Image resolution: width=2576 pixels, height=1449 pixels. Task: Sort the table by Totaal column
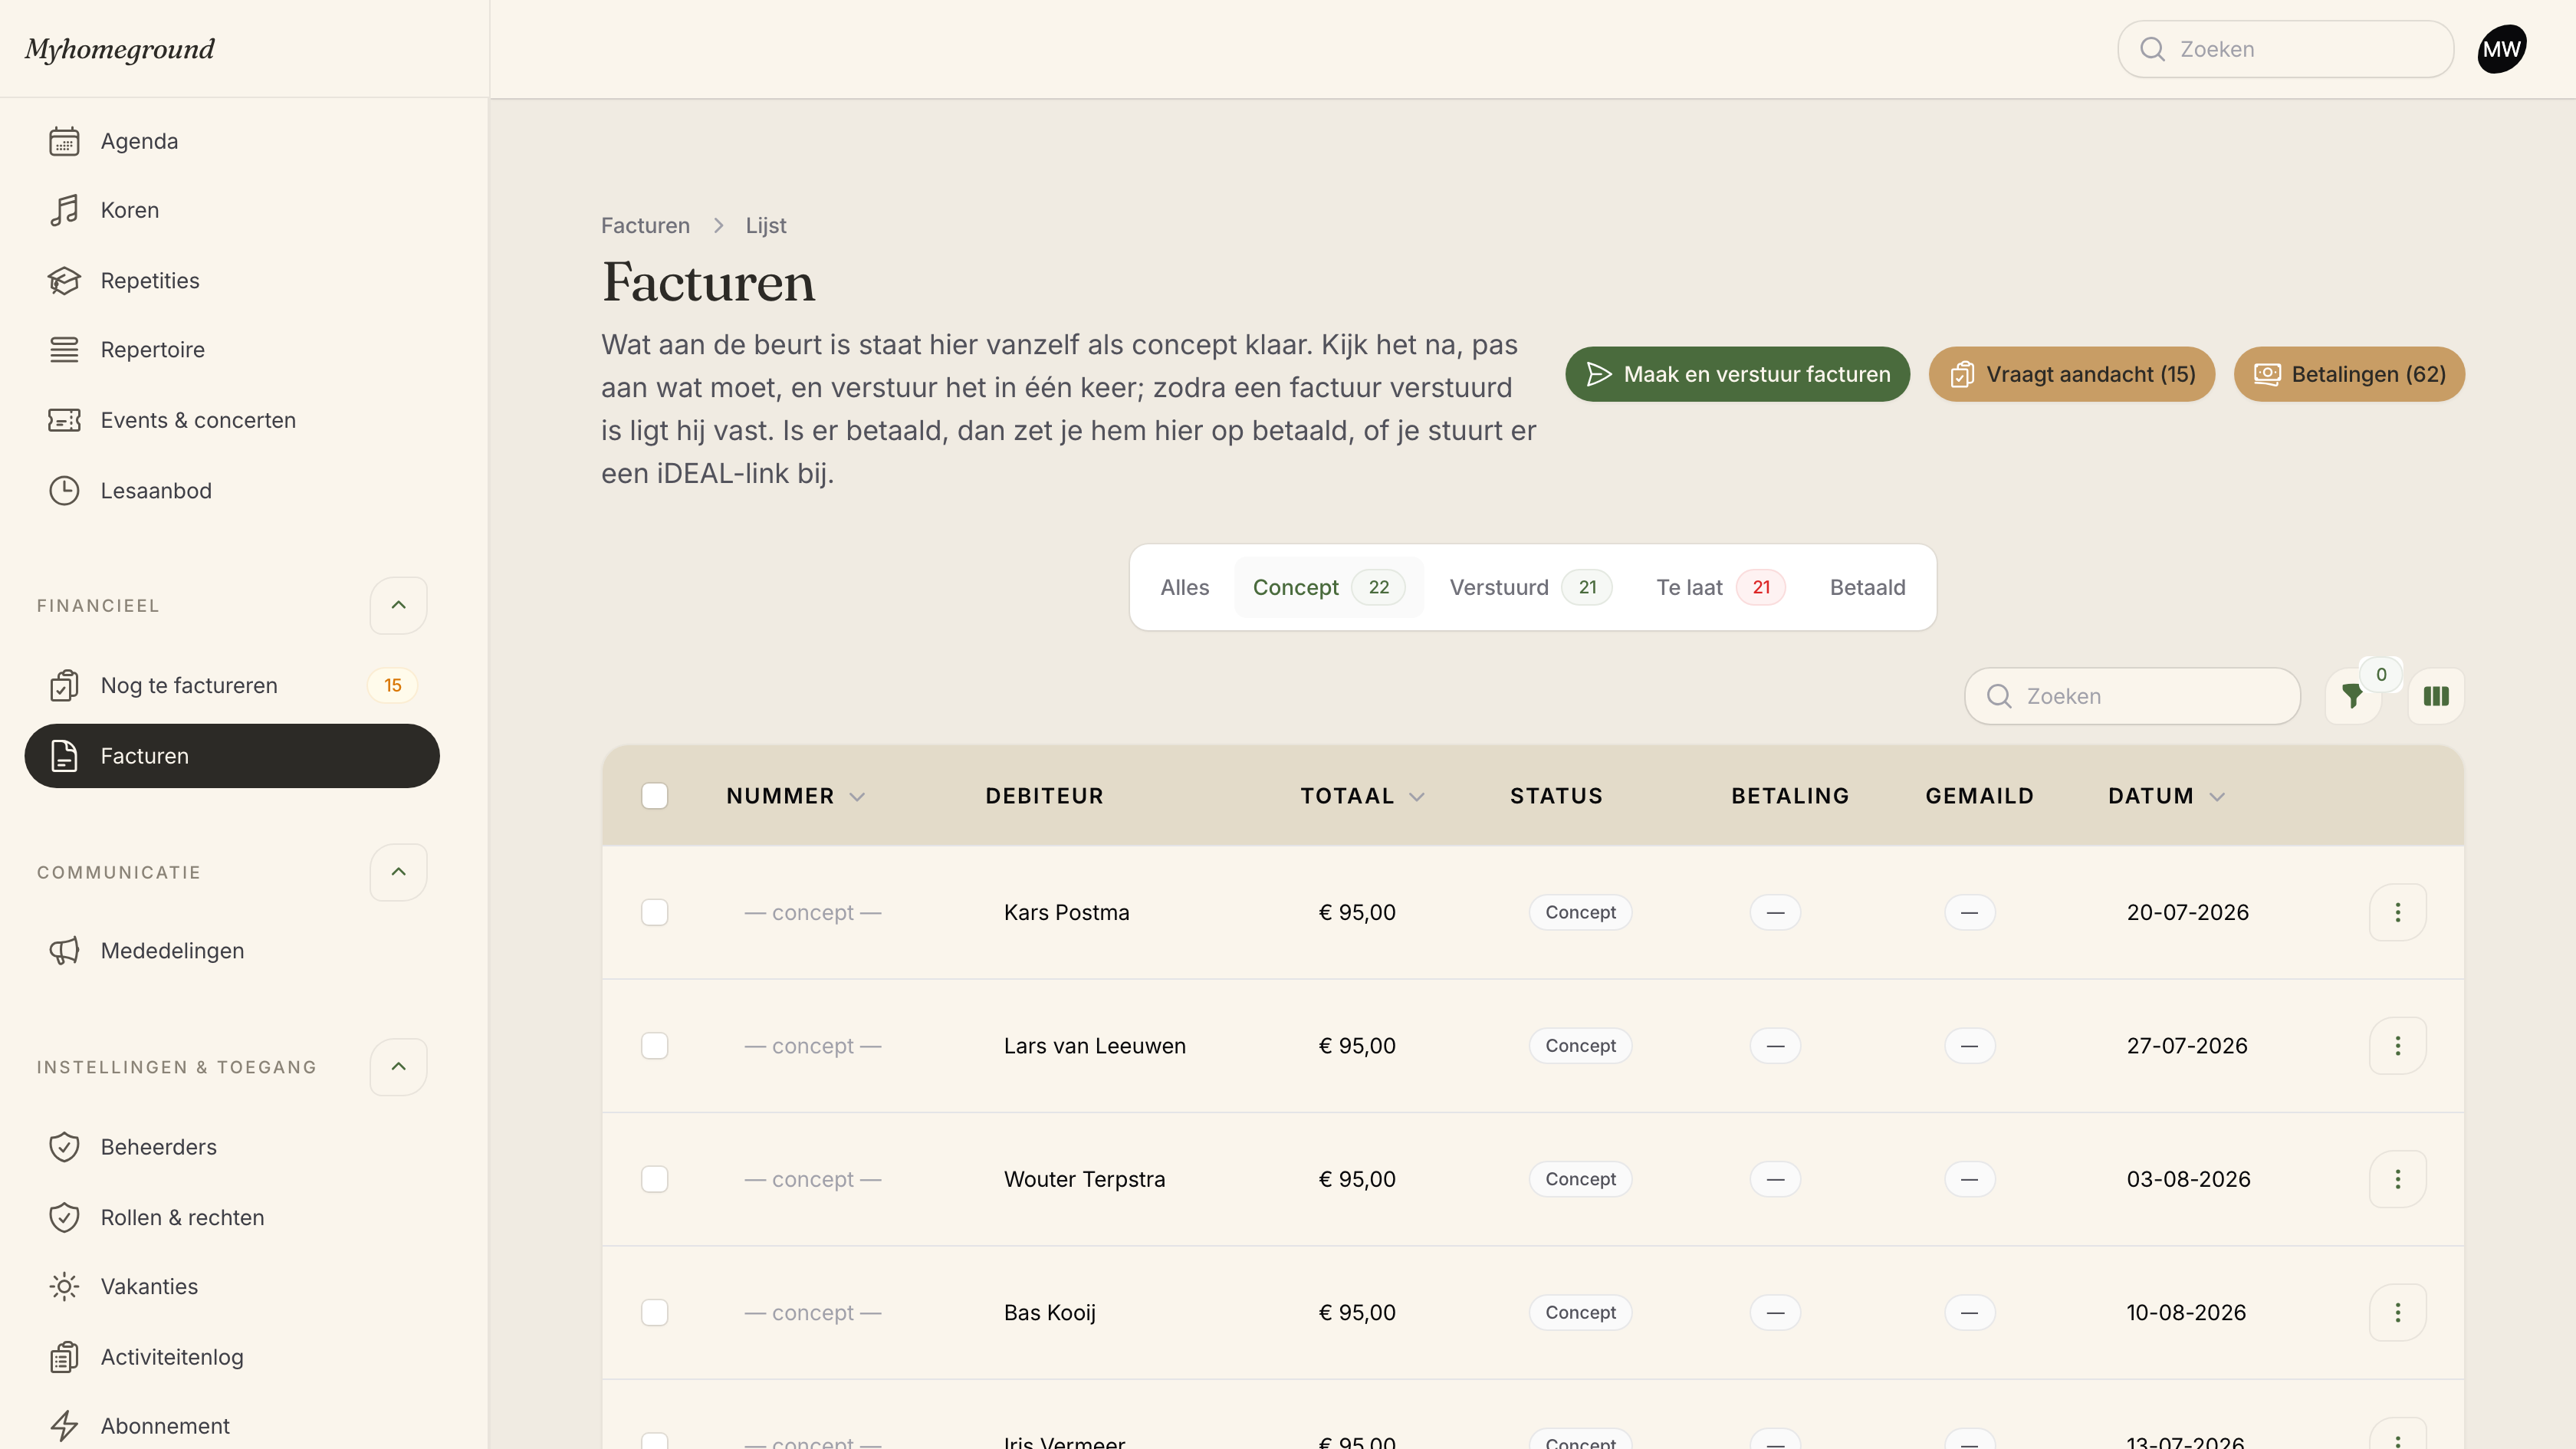1362,796
